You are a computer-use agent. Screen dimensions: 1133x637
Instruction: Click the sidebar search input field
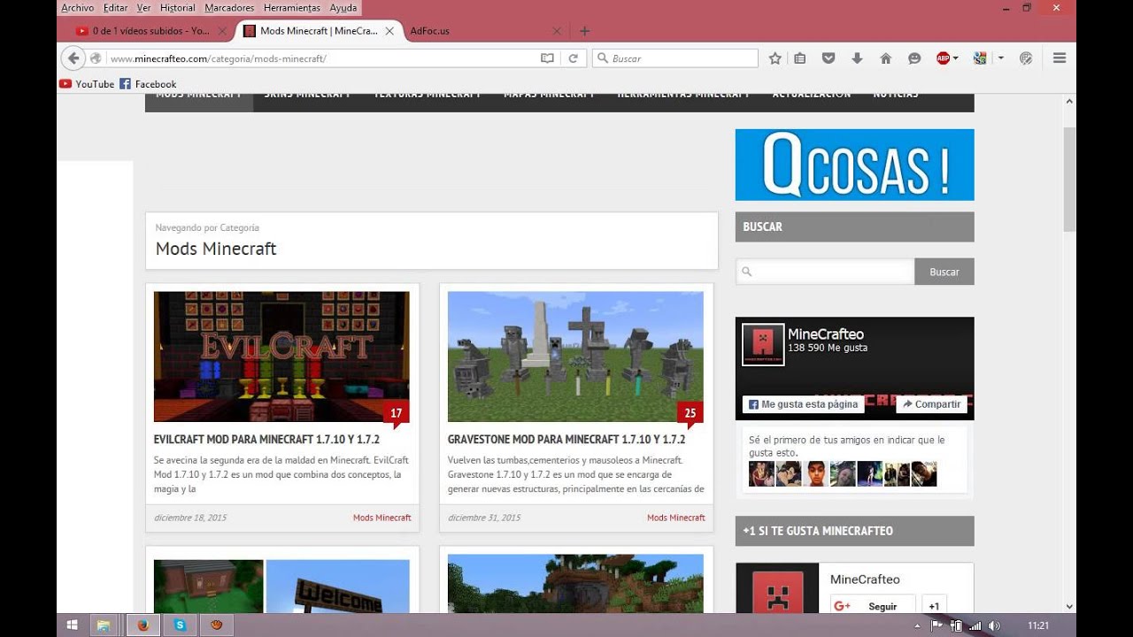pos(825,272)
